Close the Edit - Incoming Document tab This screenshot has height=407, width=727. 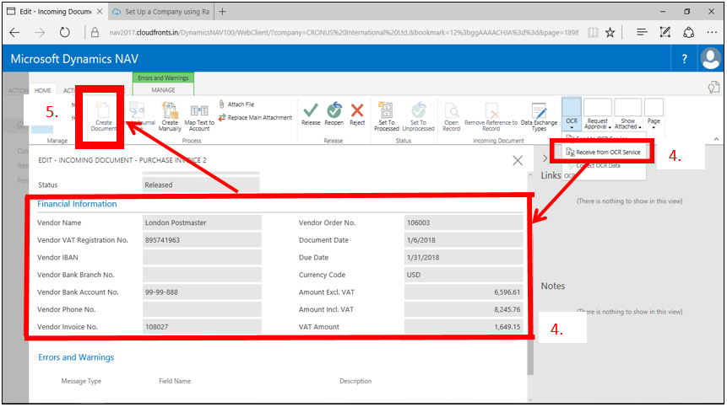coord(100,12)
